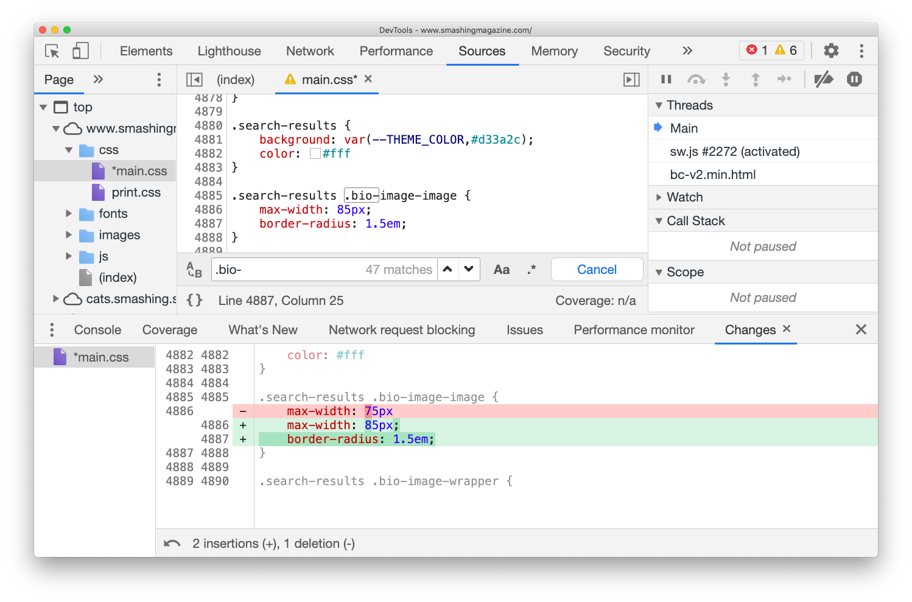
Task: Open the Performance monitor tab
Action: [x=634, y=329]
